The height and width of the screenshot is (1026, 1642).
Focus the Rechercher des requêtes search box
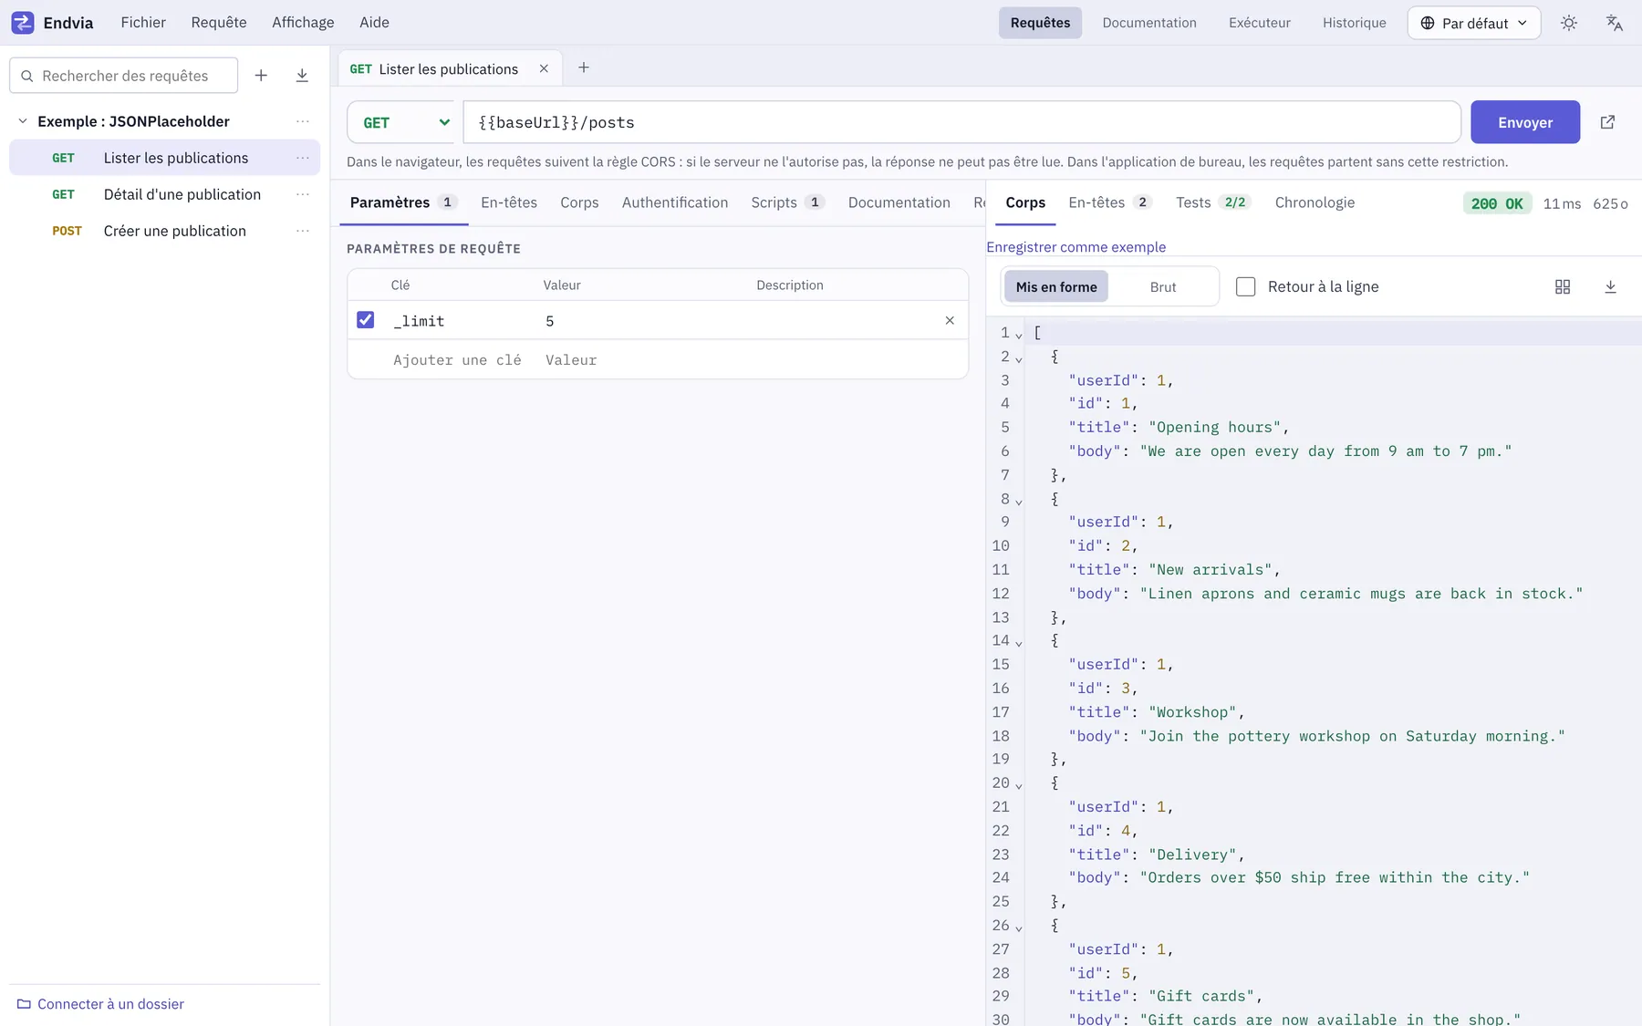point(124,76)
